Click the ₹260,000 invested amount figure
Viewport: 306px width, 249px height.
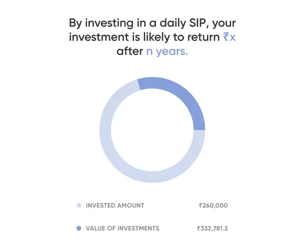(213, 205)
